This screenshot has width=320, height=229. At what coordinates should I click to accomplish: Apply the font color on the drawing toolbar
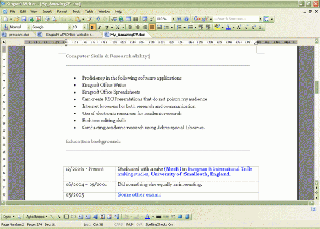coord(147,217)
